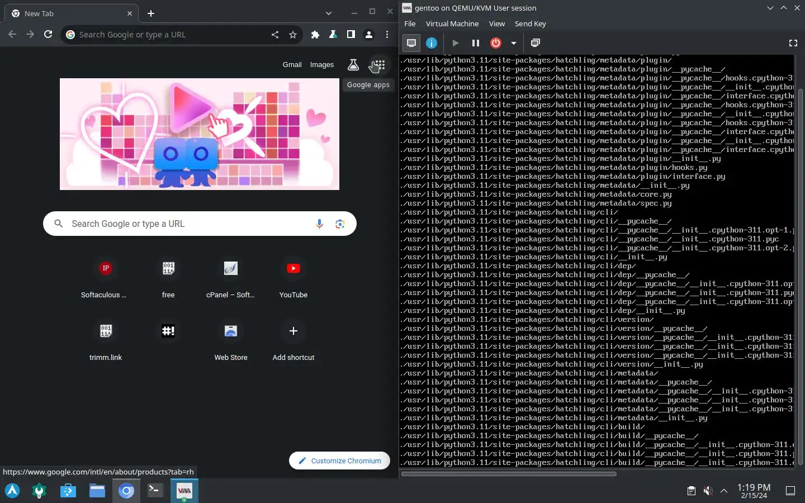Go back in Chromium
This screenshot has height=503, width=805.
click(12, 35)
